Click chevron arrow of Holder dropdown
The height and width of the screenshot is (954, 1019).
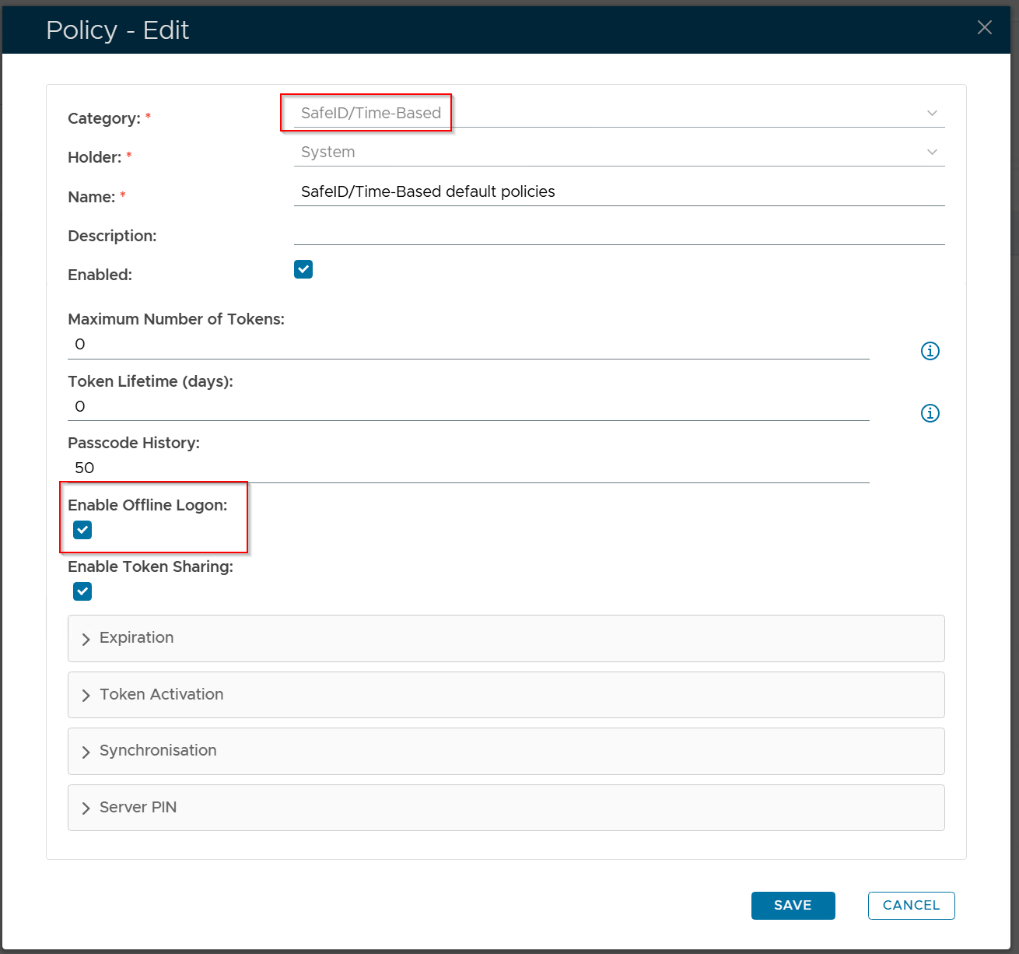pyautogui.click(x=932, y=153)
